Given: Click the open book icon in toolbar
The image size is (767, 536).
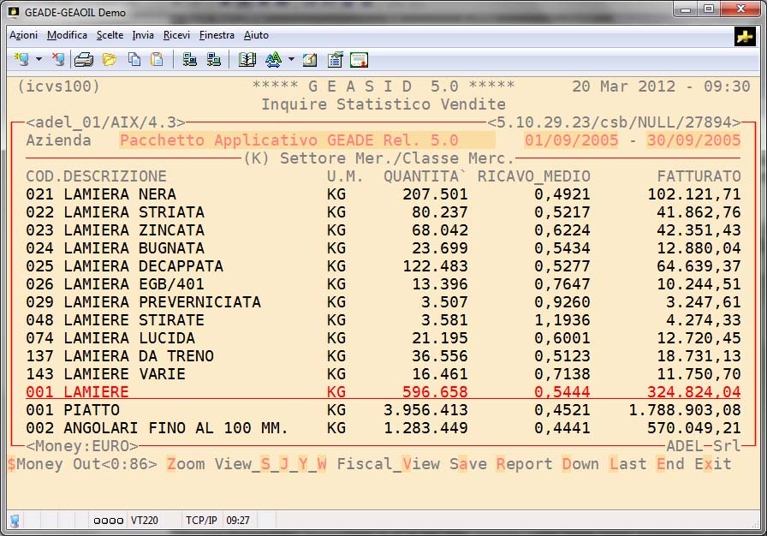Looking at the screenshot, I should (247, 60).
